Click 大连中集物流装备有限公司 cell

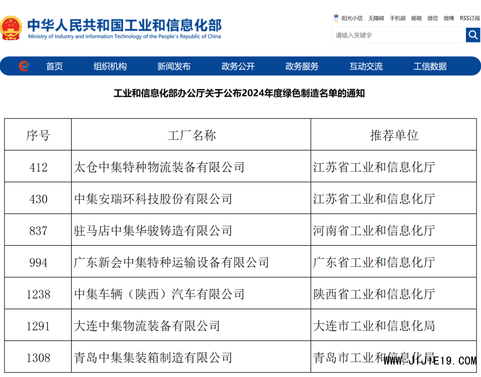click(x=191, y=325)
